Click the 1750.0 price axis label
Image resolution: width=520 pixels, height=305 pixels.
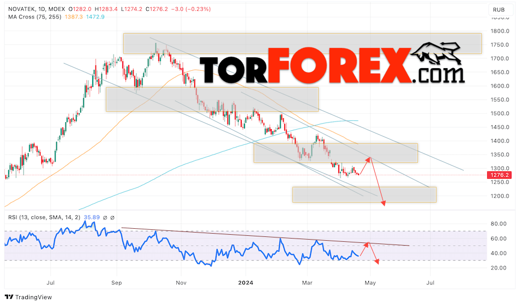[500, 45]
